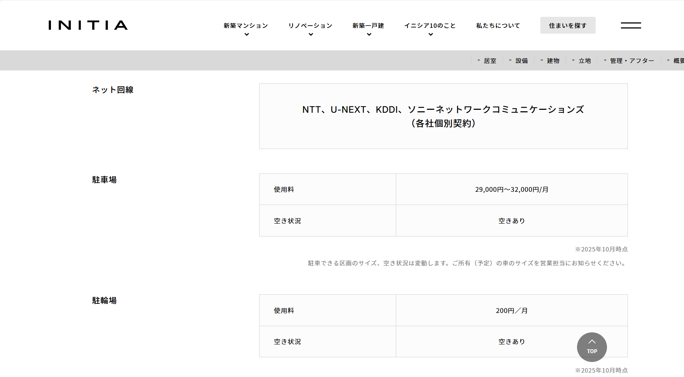Jump to the 設備 section

[x=522, y=61]
